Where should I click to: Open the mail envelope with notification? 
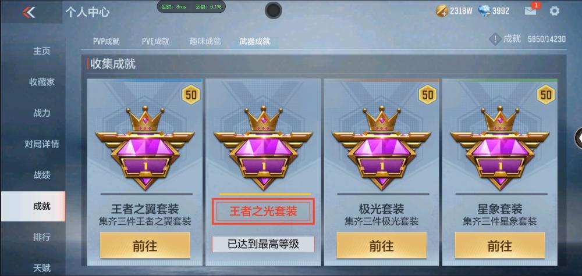pos(531,10)
